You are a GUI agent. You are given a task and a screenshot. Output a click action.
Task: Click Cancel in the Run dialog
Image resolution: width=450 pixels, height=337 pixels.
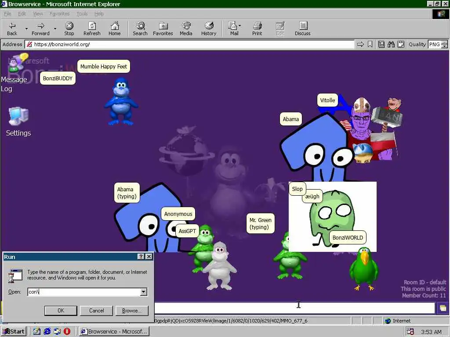pos(96,310)
